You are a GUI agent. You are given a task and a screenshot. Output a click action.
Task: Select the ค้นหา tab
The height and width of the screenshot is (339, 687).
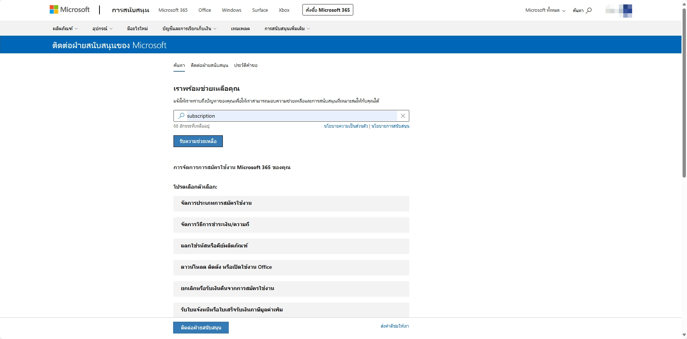coord(179,65)
